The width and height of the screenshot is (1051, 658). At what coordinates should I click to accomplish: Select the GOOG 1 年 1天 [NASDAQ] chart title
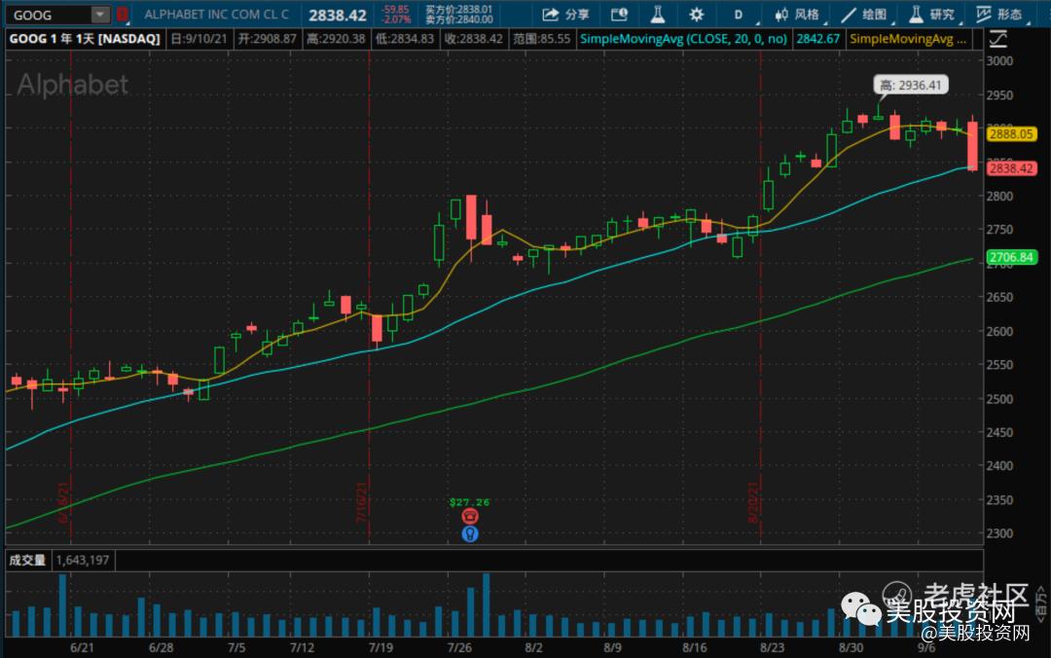pos(85,39)
